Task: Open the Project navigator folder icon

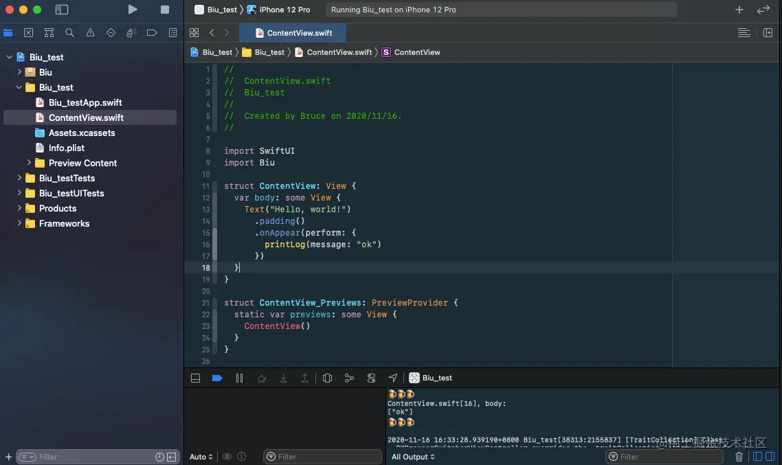Action: click(x=8, y=33)
